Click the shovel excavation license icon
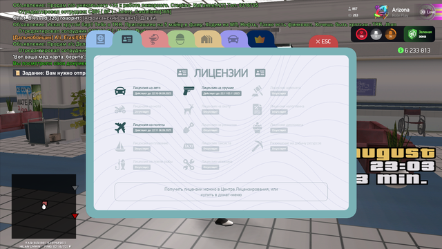442x249 pixels. 189,127
